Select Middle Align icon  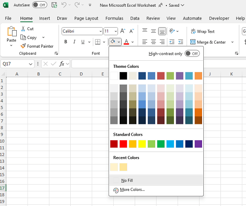tap(153, 31)
